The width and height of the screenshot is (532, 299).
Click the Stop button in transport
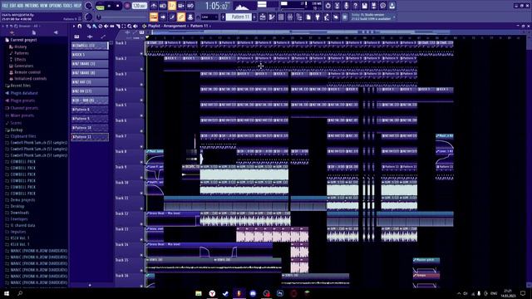point(117,6)
